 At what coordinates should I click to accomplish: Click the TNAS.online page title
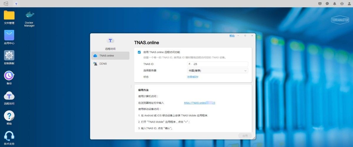pyautogui.click(x=146, y=43)
